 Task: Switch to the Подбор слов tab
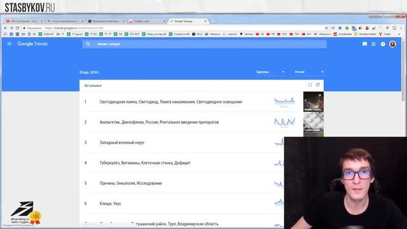[x=147, y=21]
